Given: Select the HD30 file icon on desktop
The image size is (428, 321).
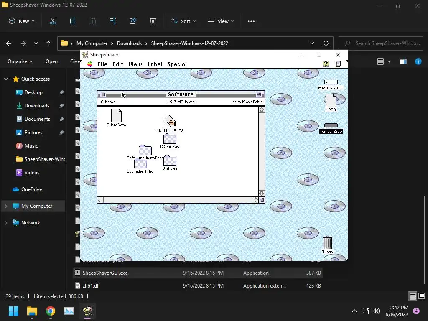Looking at the screenshot, I should click(331, 100).
